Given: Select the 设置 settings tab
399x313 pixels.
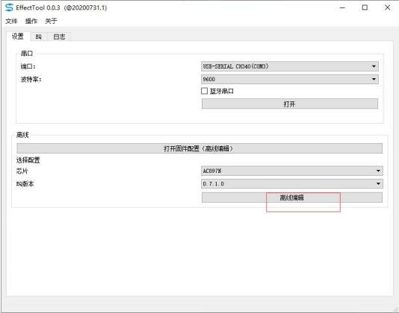Looking at the screenshot, I should 18,37.
